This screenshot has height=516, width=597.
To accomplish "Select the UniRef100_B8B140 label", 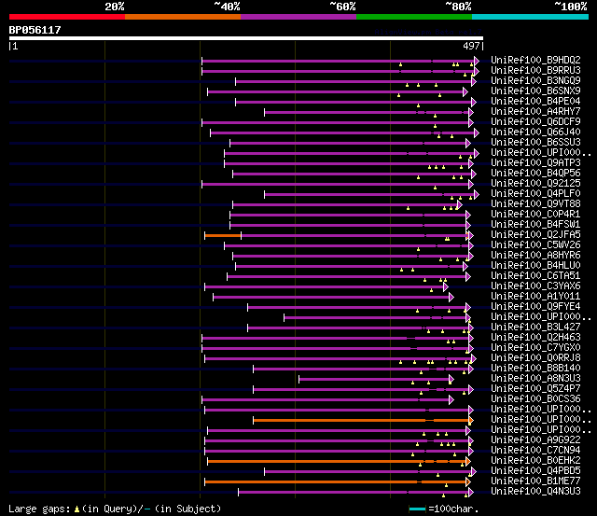I will (535, 369).
